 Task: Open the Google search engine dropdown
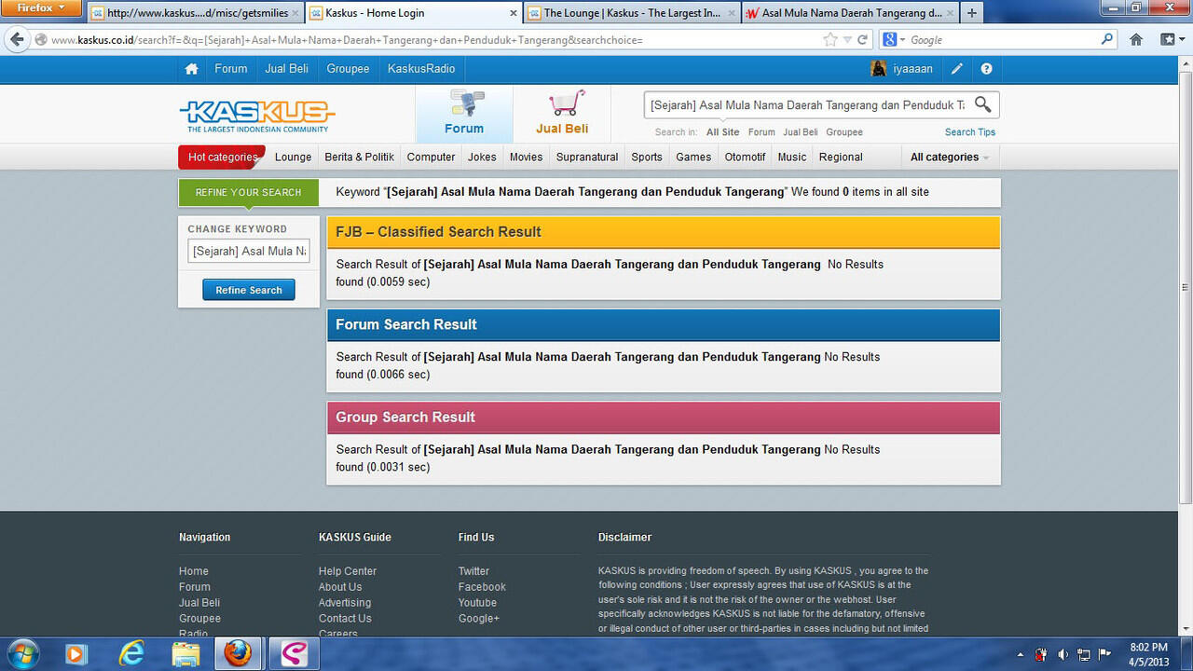point(893,40)
